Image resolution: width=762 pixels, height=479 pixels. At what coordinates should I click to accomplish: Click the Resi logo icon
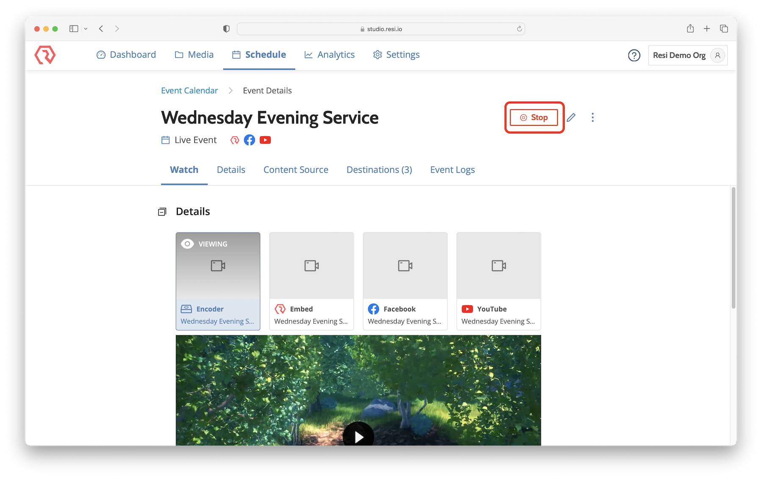point(45,55)
